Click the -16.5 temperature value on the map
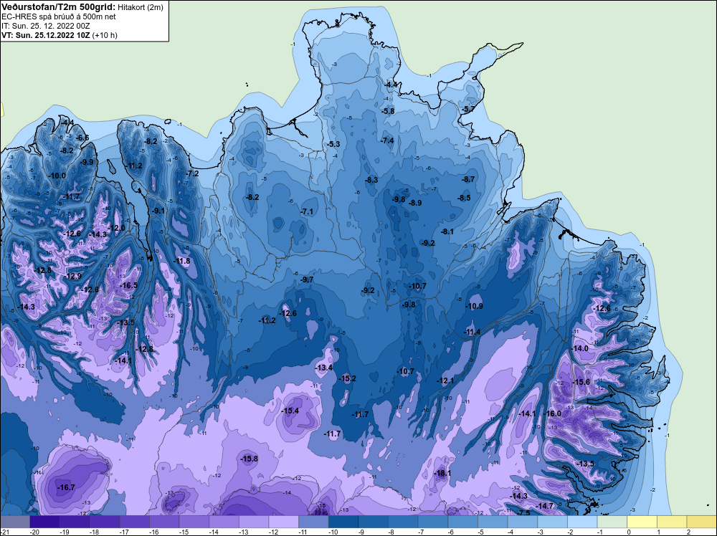Image resolution: width=717 pixels, height=536 pixels. [128, 285]
